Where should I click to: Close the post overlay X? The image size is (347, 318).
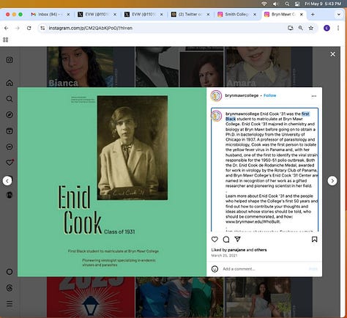point(332,54)
